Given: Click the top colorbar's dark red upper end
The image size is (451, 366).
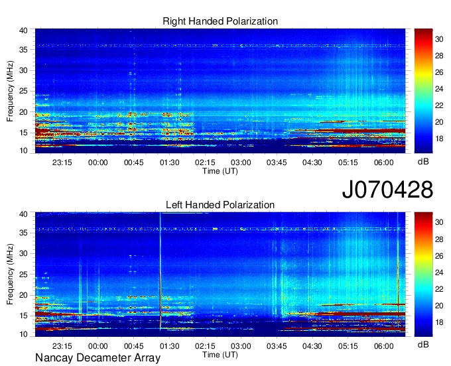Looking at the screenshot, I should coord(423,32).
